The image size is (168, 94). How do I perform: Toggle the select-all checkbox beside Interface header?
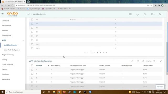[x=32, y=66]
